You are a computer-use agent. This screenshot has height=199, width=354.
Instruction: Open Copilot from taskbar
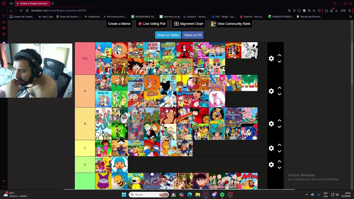pyautogui.click(x=181, y=195)
